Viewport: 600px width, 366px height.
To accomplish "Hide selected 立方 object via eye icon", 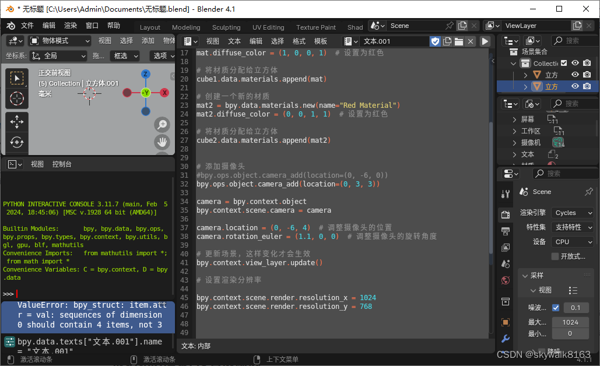I will tap(575, 86).
